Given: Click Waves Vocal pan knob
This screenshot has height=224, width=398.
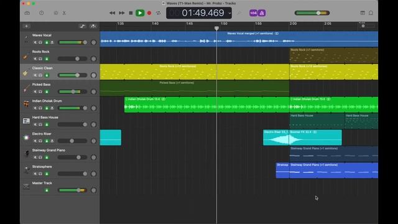Looking at the screenshot, I should (x=94, y=42).
